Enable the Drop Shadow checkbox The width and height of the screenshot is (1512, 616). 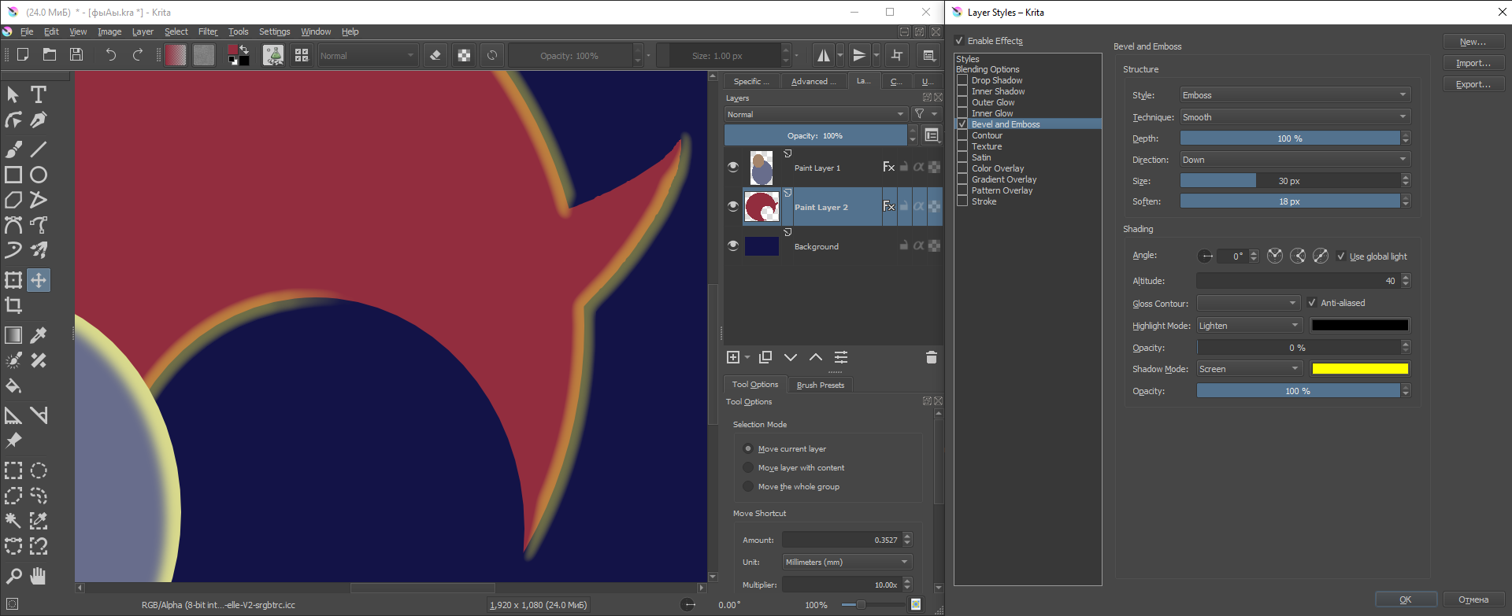[x=962, y=80]
